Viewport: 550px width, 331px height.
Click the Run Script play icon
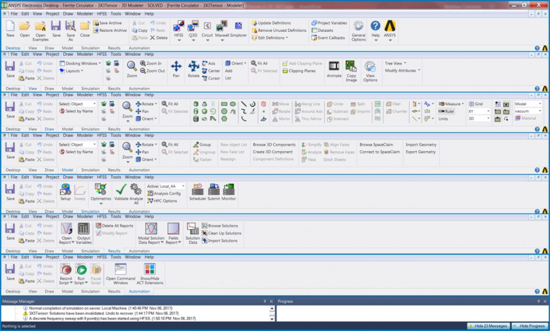point(81,269)
